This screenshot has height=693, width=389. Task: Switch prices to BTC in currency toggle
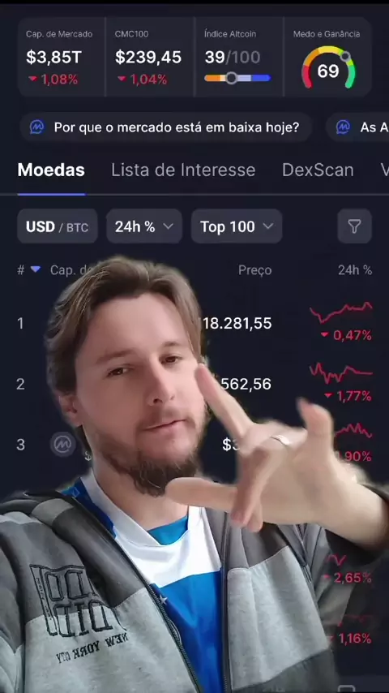pos(77,227)
